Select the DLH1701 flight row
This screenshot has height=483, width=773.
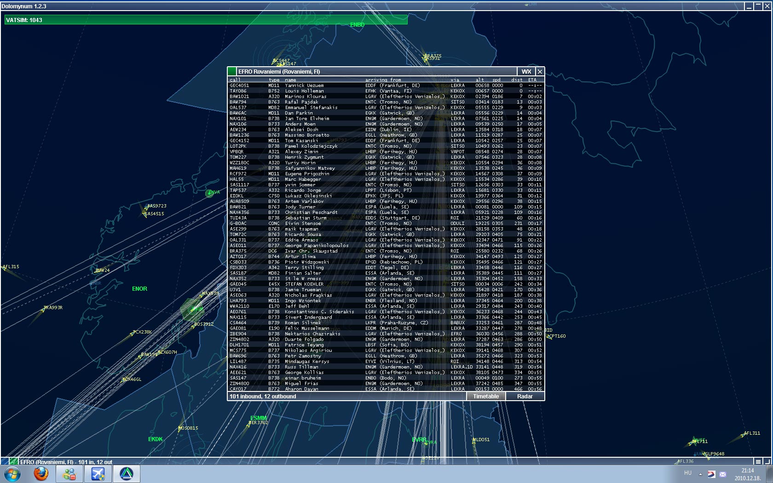coord(386,345)
